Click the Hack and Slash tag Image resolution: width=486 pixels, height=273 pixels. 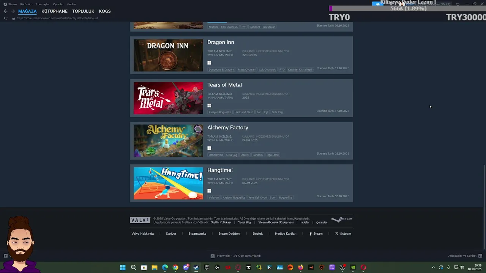244,112
